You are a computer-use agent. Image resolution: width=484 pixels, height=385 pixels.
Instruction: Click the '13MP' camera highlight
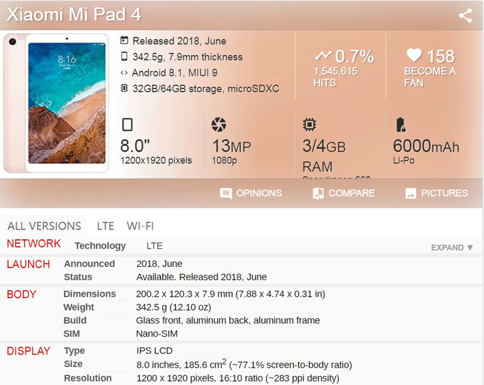(x=232, y=146)
